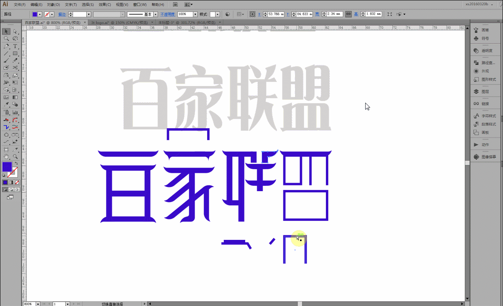Open the stroke color dropdown in control bar
Image resolution: width=503 pixels, height=306 pixels.
tap(52, 14)
